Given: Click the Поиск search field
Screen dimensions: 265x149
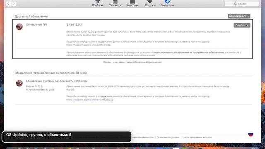Looking at the screenshot, I should pos(242,4).
